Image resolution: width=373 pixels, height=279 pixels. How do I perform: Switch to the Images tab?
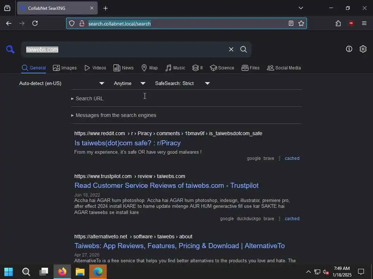[65, 68]
